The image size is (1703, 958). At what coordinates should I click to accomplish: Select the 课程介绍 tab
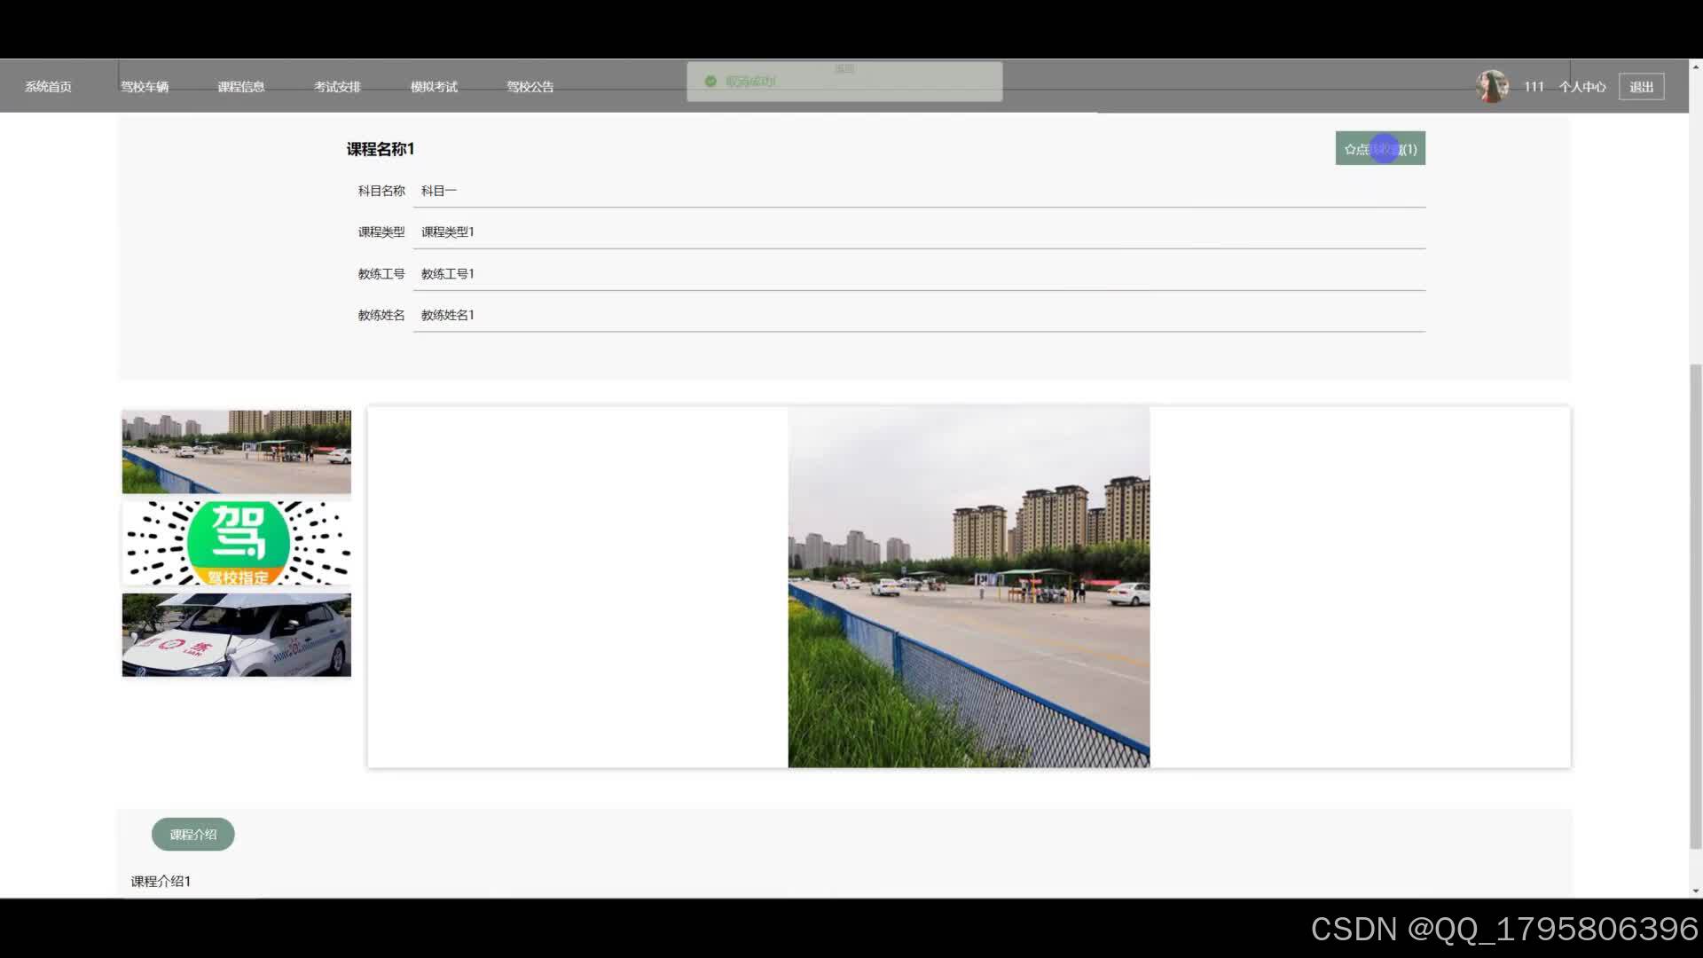point(192,835)
